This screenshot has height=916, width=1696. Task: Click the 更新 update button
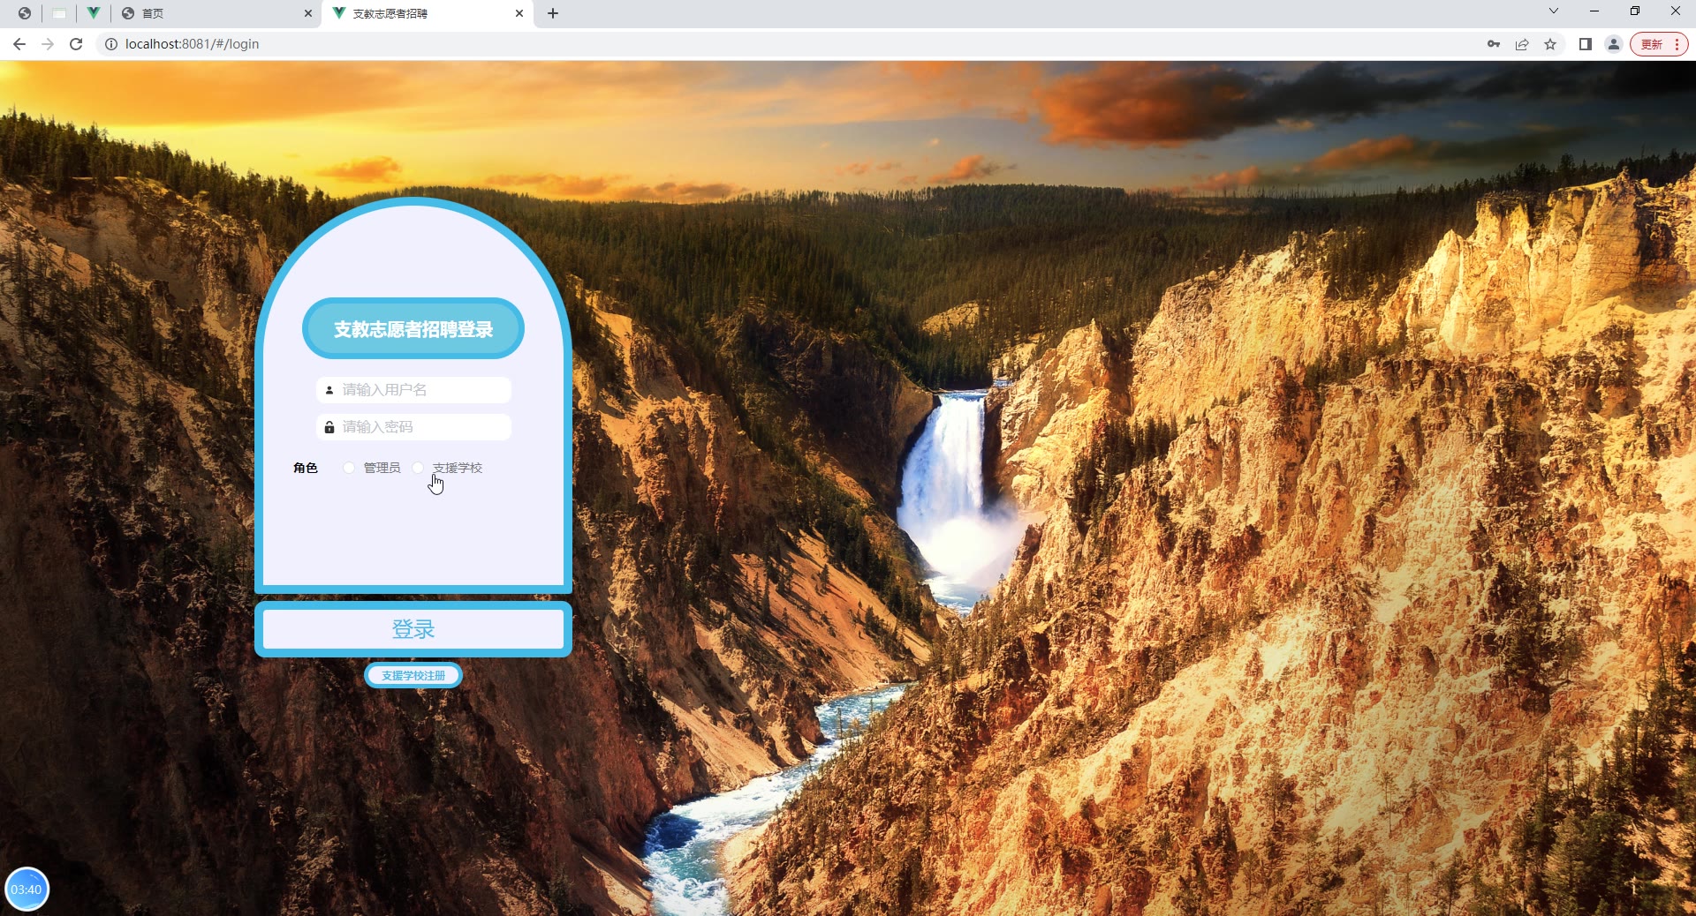1659,44
